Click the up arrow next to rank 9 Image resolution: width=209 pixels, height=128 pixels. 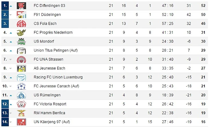click(11, 78)
